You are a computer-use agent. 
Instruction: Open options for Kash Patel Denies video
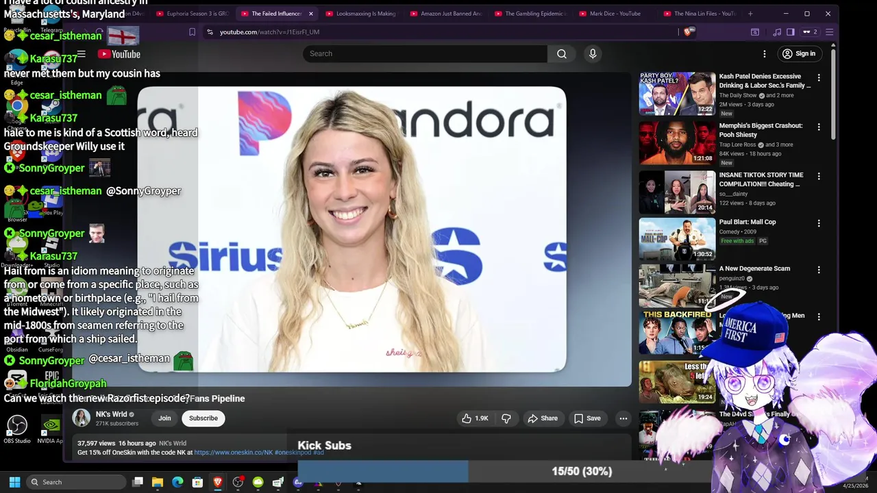(x=819, y=78)
